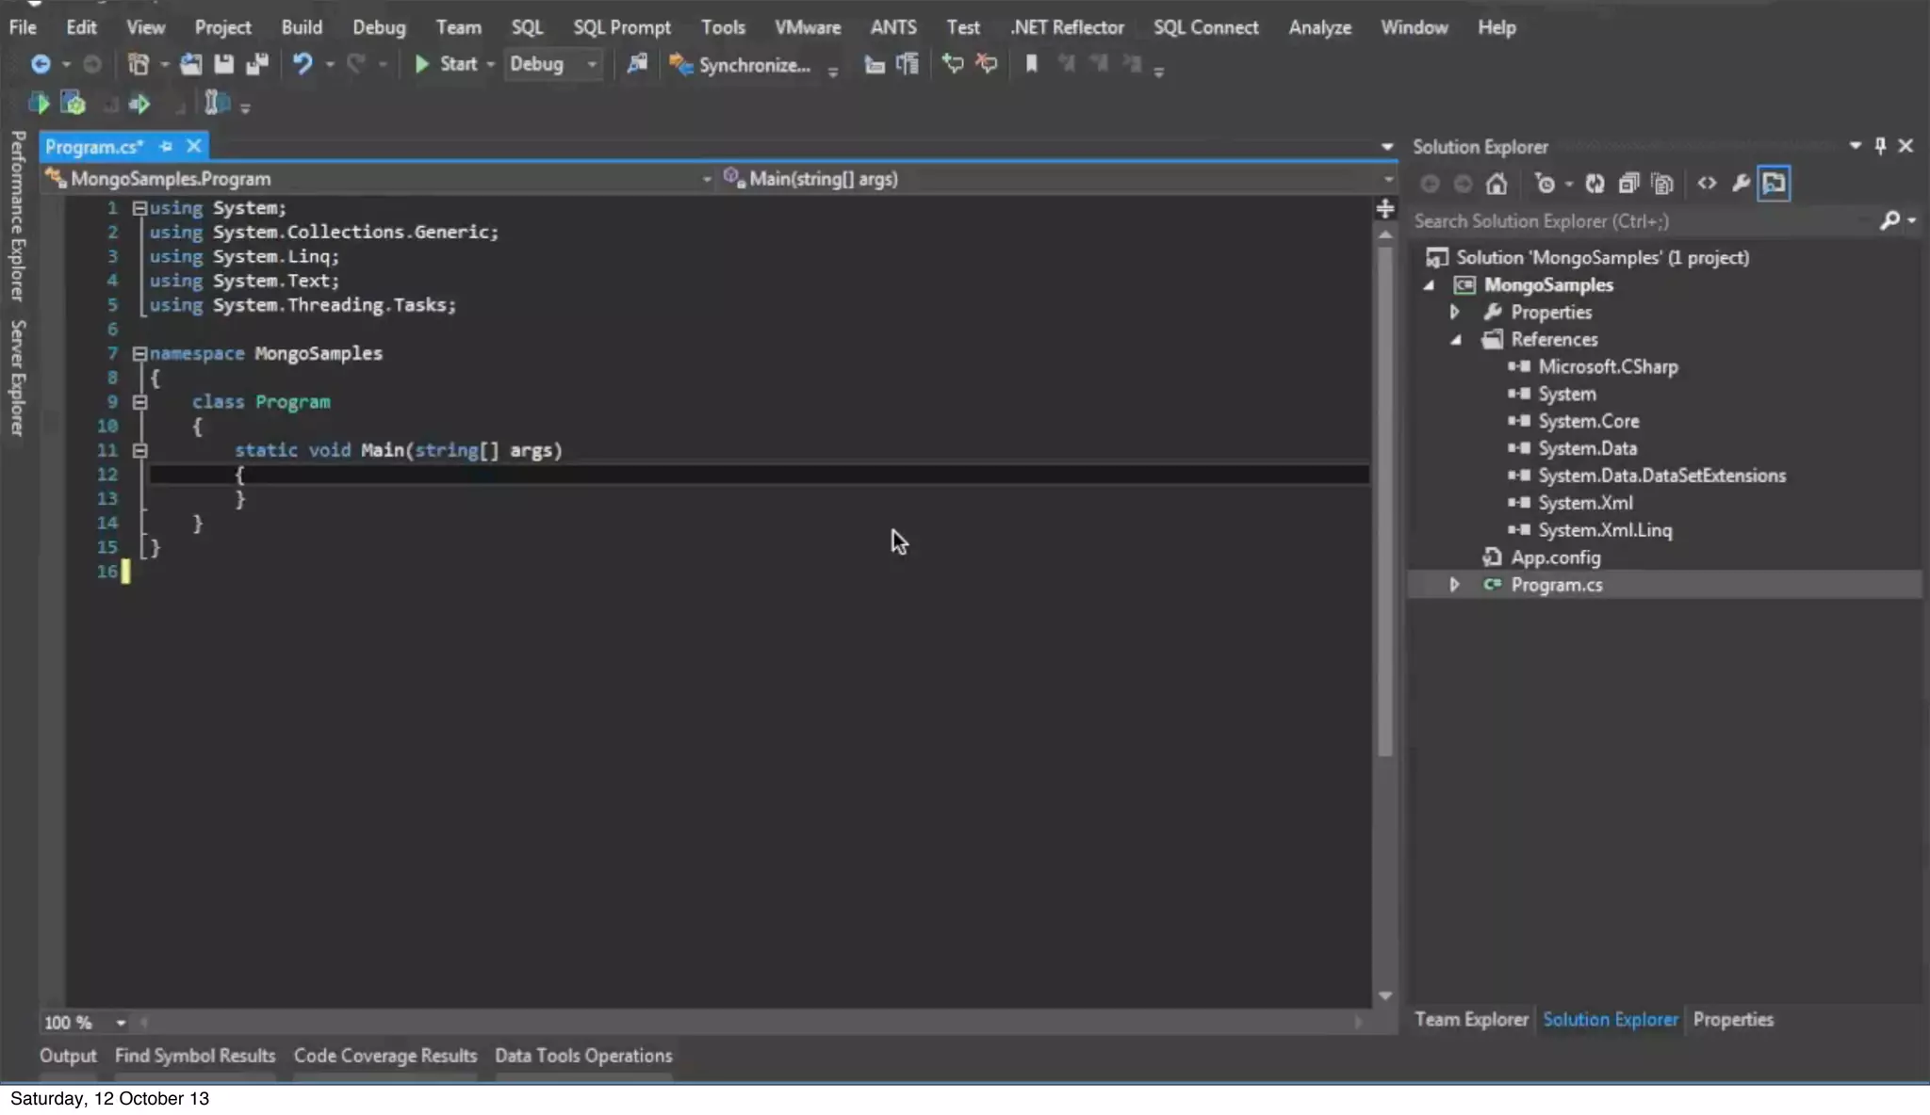Expand the Program.cs node in Solution Explorer
The image size is (1930, 1115).
point(1455,585)
